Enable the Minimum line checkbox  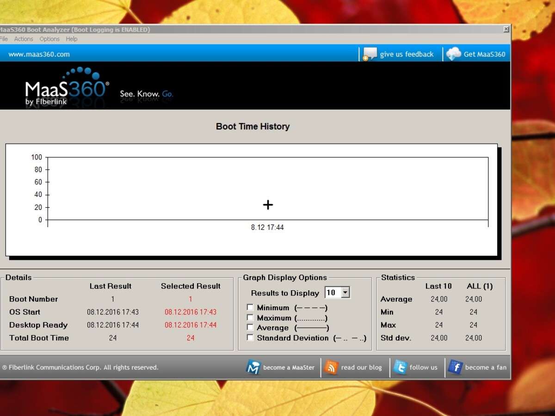pos(250,307)
